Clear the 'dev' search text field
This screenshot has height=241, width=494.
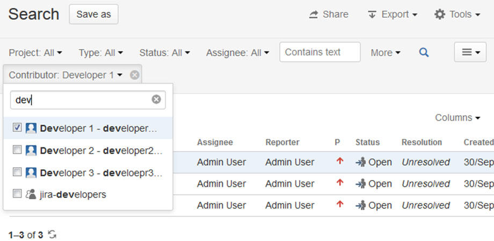coord(156,99)
